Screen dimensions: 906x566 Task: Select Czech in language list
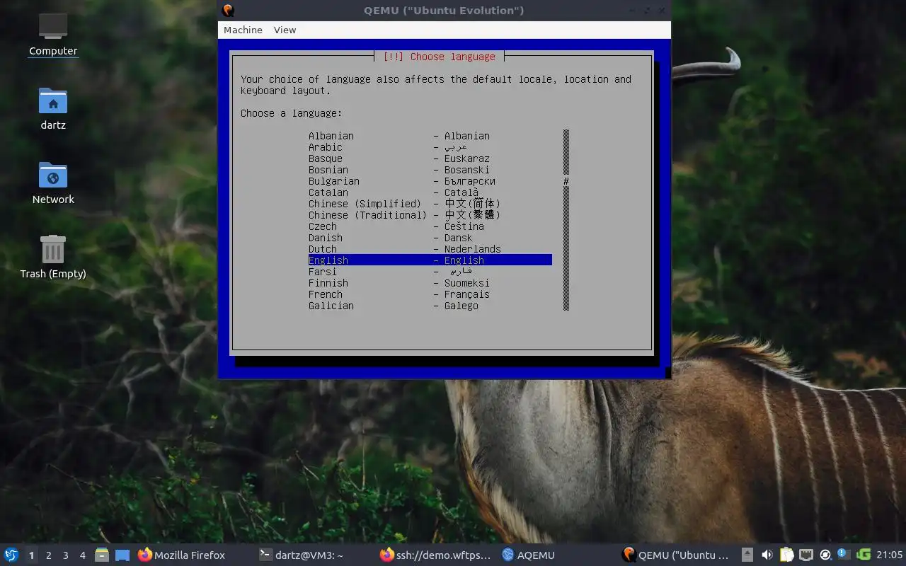pos(430,226)
